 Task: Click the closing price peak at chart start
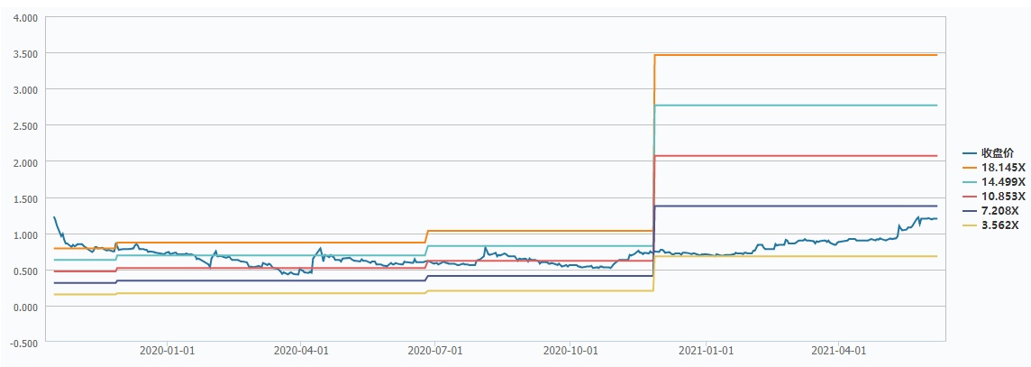54,217
